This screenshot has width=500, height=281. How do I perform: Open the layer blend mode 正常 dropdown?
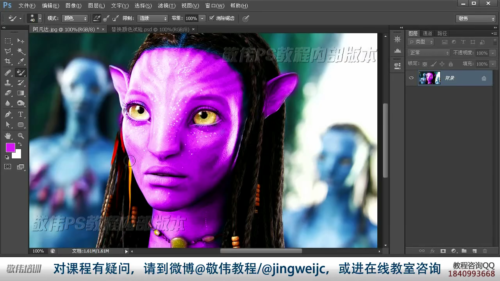click(429, 53)
